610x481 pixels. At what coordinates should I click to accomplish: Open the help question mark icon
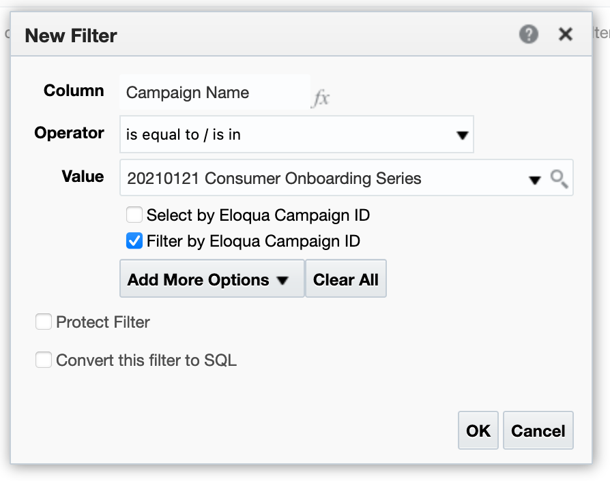(x=529, y=34)
